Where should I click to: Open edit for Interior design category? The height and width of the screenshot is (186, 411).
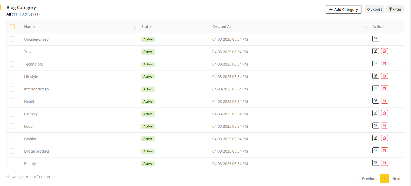[375, 88]
